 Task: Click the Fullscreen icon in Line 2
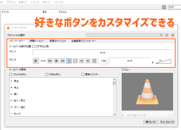[x=76, y=61]
